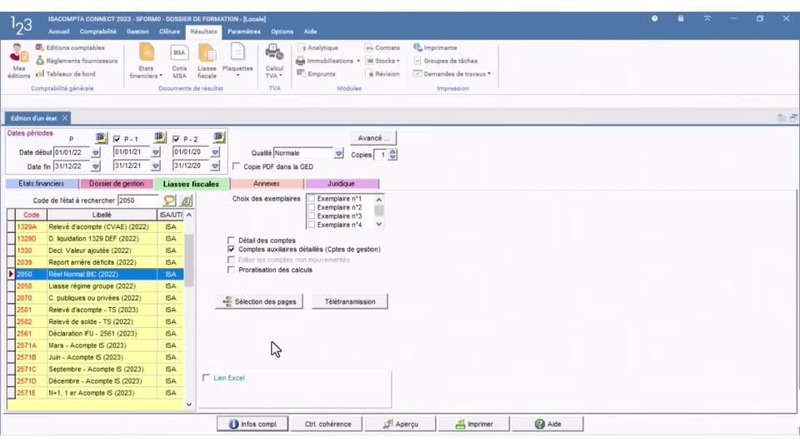Click the search bubble icon beside code field
The height and width of the screenshot is (447, 800).
(169, 201)
